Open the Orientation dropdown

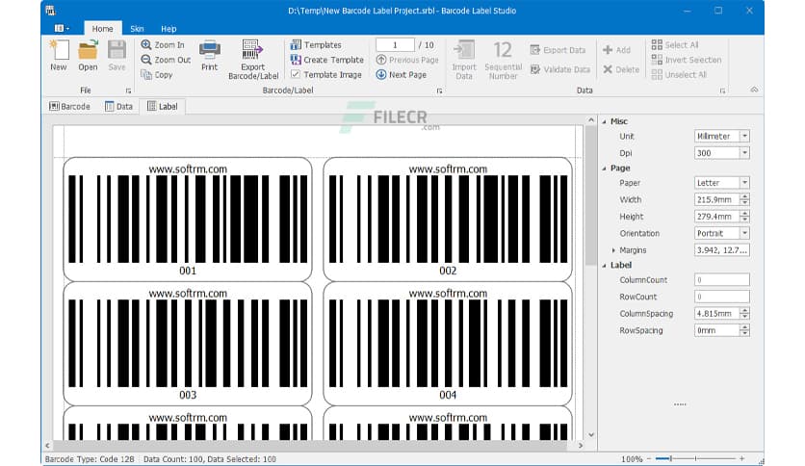(744, 233)
